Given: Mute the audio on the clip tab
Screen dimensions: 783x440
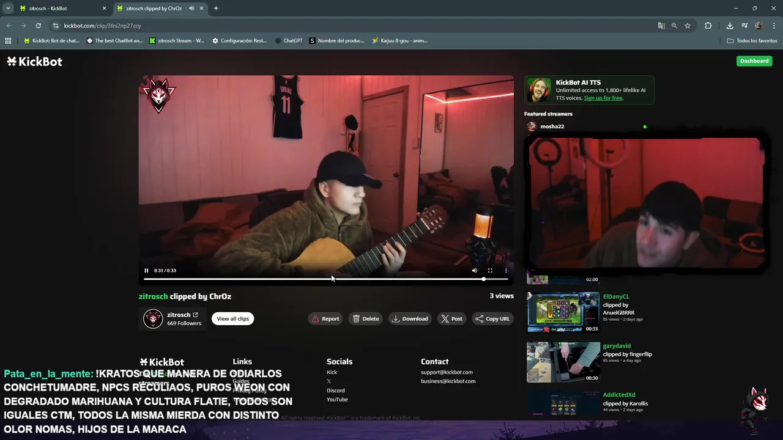Looking at the screenshot, I should pos(191,9).
